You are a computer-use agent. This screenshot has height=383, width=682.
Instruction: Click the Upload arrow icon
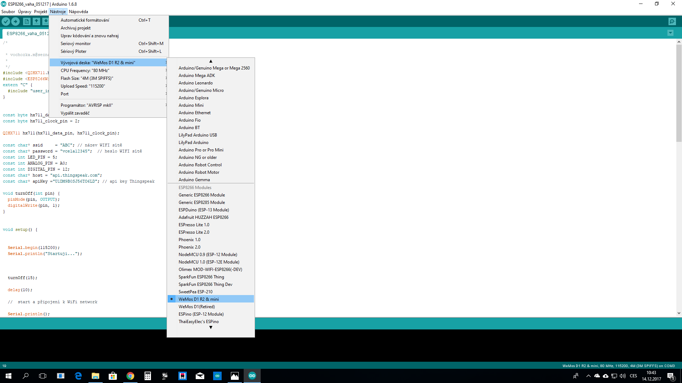[16, 22]
